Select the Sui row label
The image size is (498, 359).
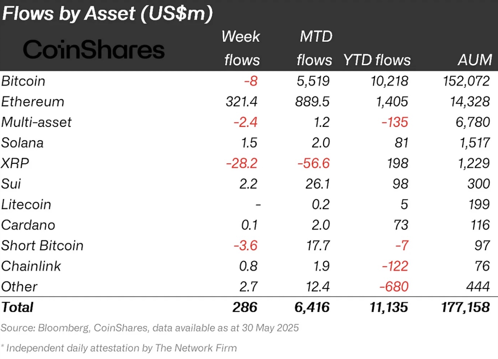click(11, 184)
